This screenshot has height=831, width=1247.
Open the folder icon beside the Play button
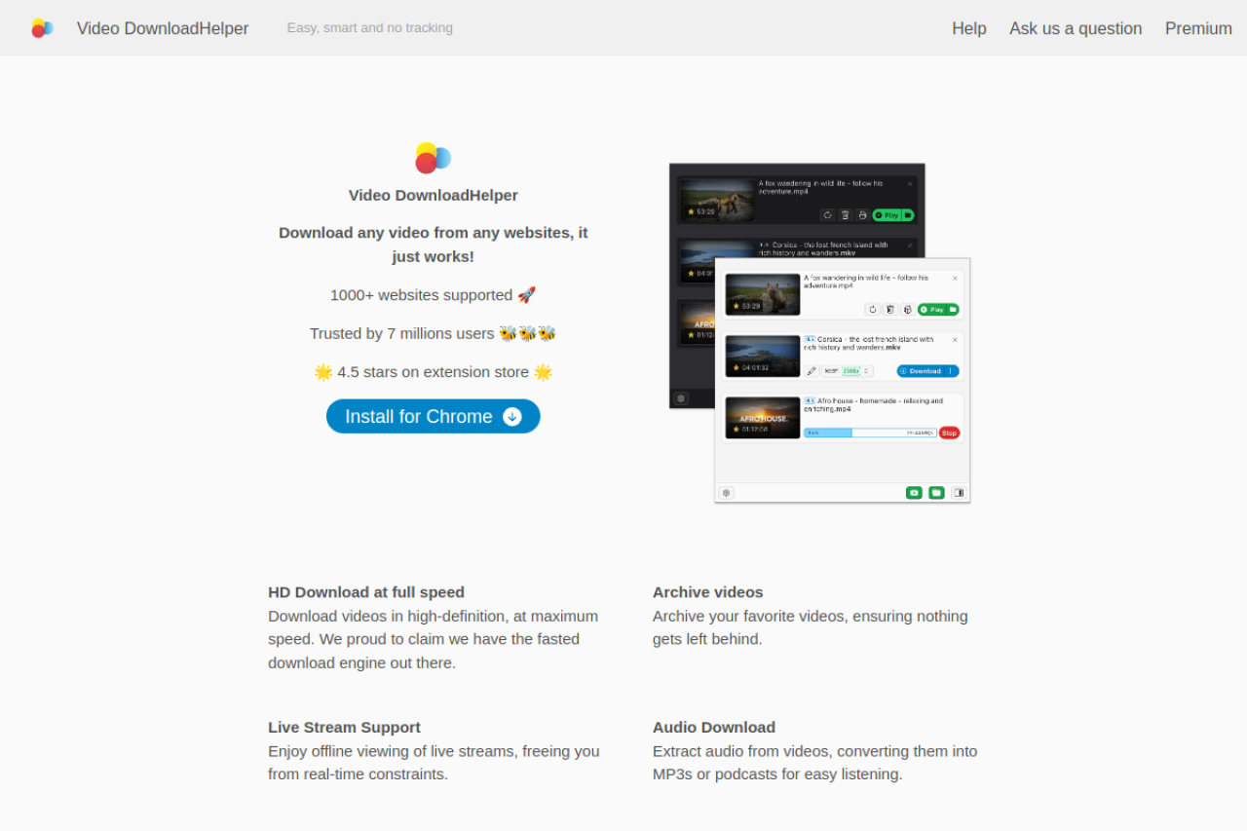click(x=953, y=310)
